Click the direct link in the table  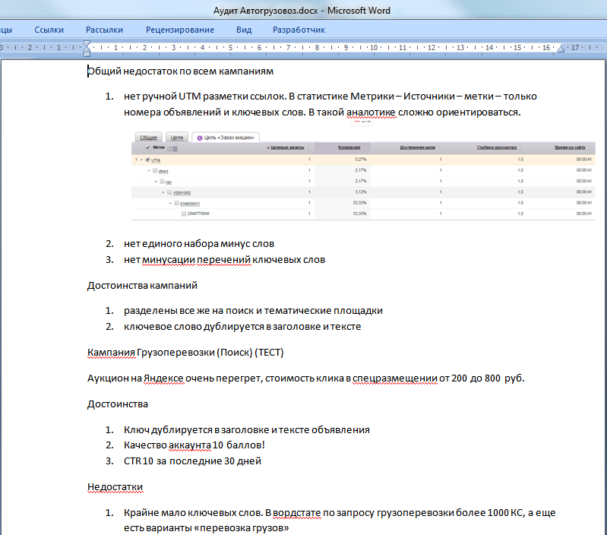pyautogui.click(x=163, y=171)
